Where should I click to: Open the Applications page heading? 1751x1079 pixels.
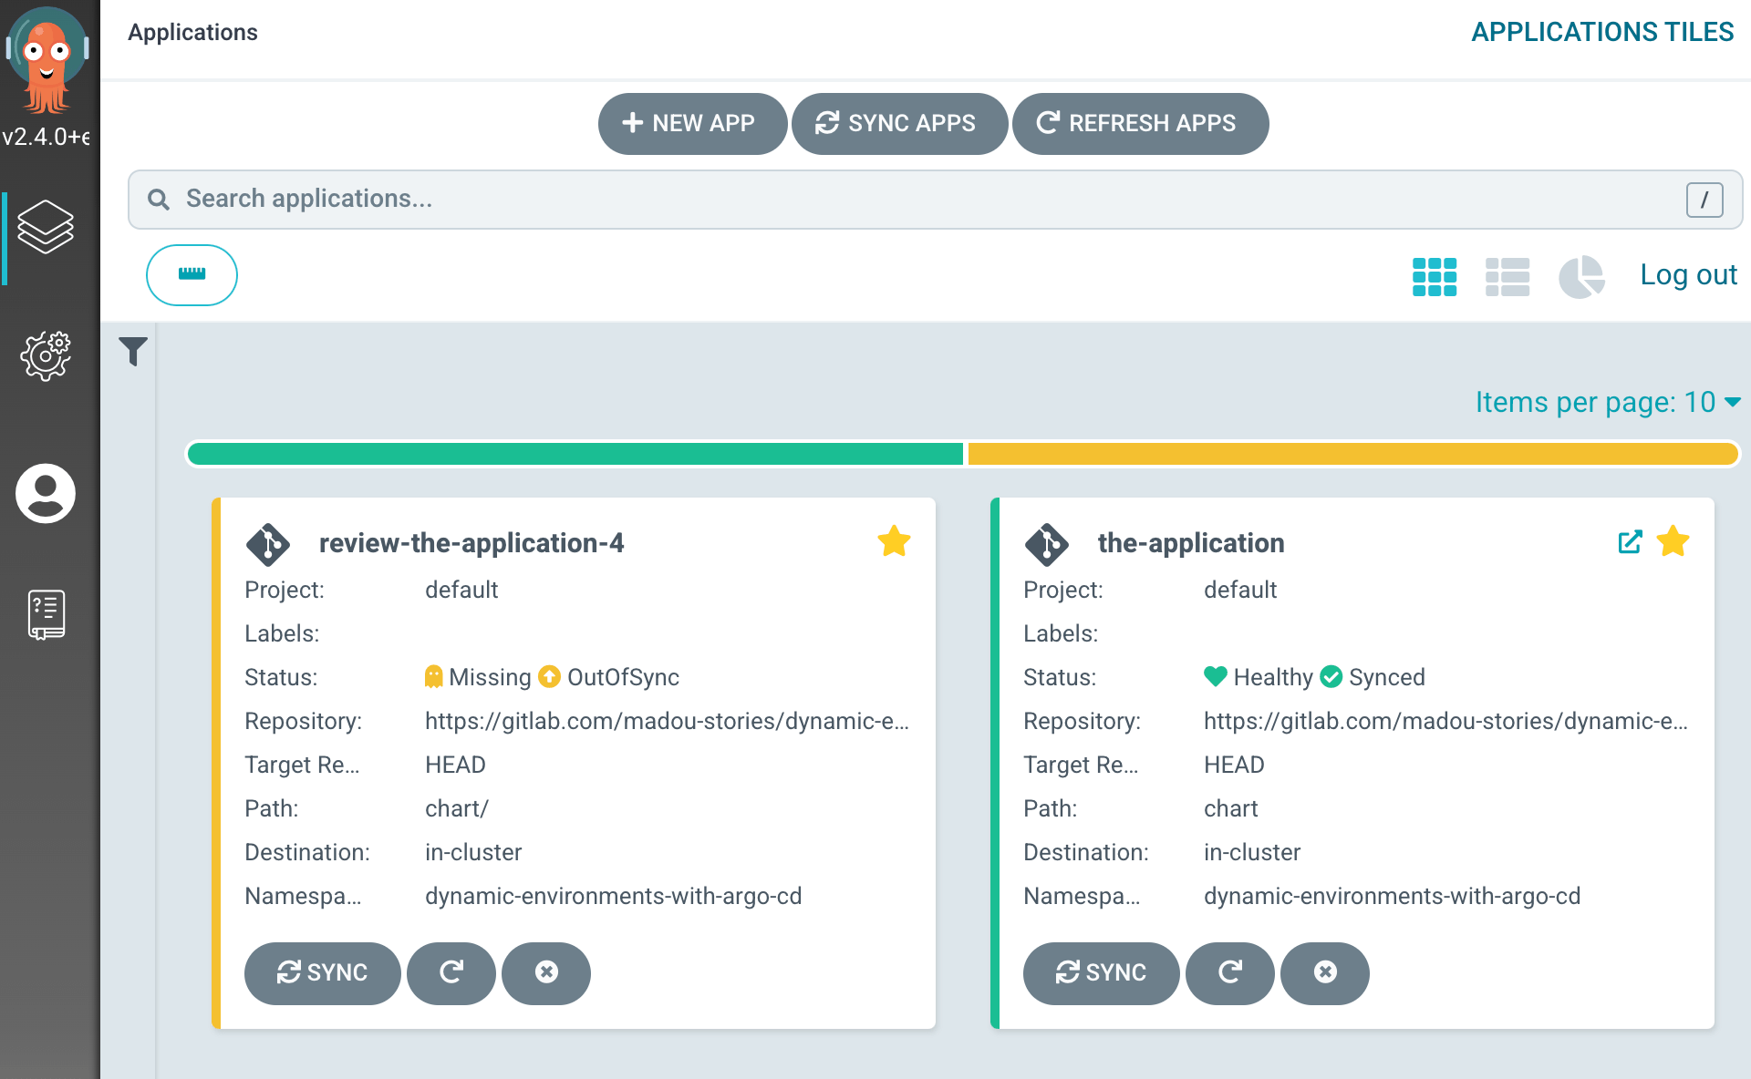pos(192,32)
